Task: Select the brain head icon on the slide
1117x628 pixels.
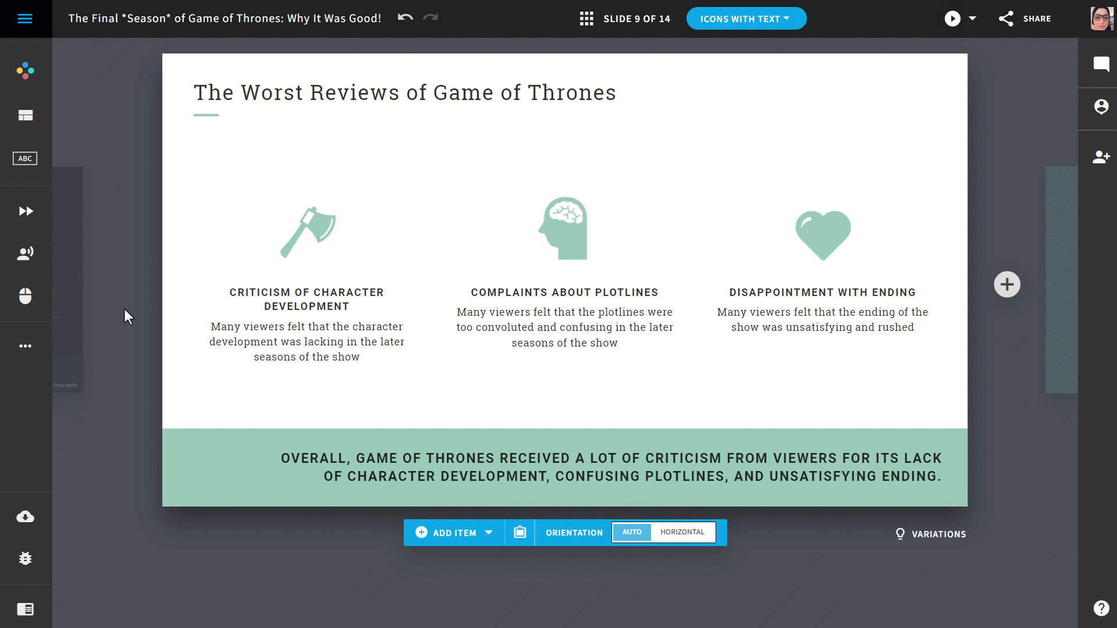Action: (563, 228)
